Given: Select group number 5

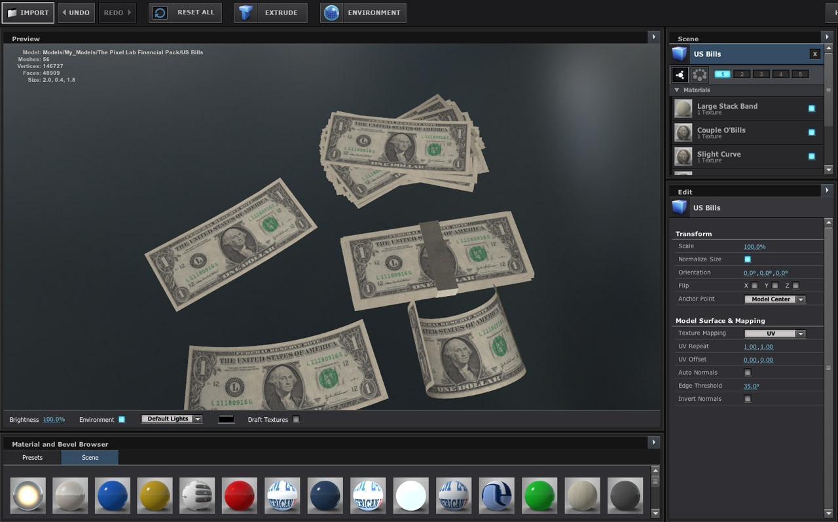Looking at the screenshot, I should [800, 75].
